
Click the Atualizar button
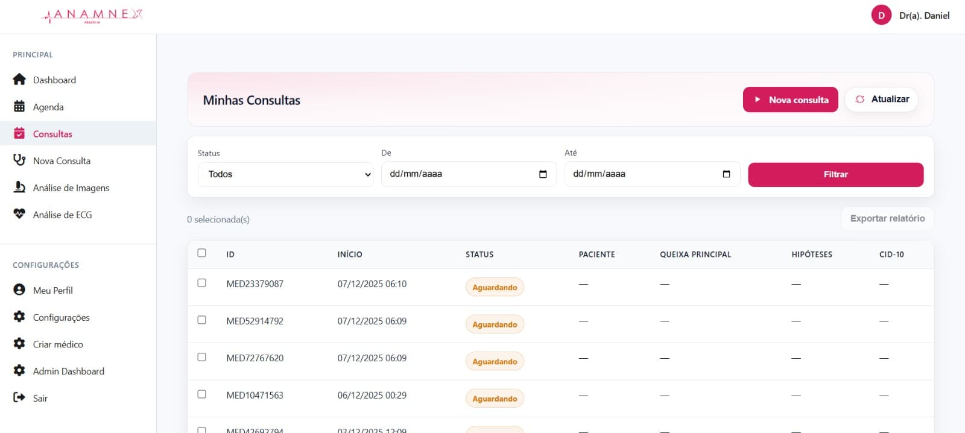pyautogui.click(x=882, y=100)
